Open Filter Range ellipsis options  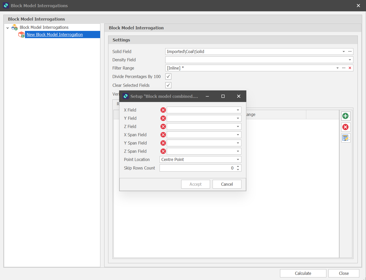344,68
